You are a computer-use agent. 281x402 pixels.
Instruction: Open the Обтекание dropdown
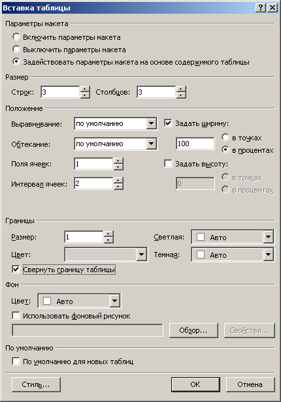[152, 144]
